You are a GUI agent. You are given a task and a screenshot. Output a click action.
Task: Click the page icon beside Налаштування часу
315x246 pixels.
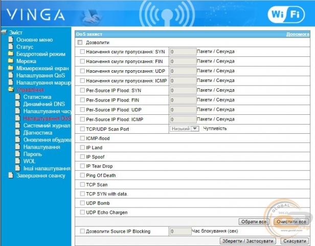18,111
